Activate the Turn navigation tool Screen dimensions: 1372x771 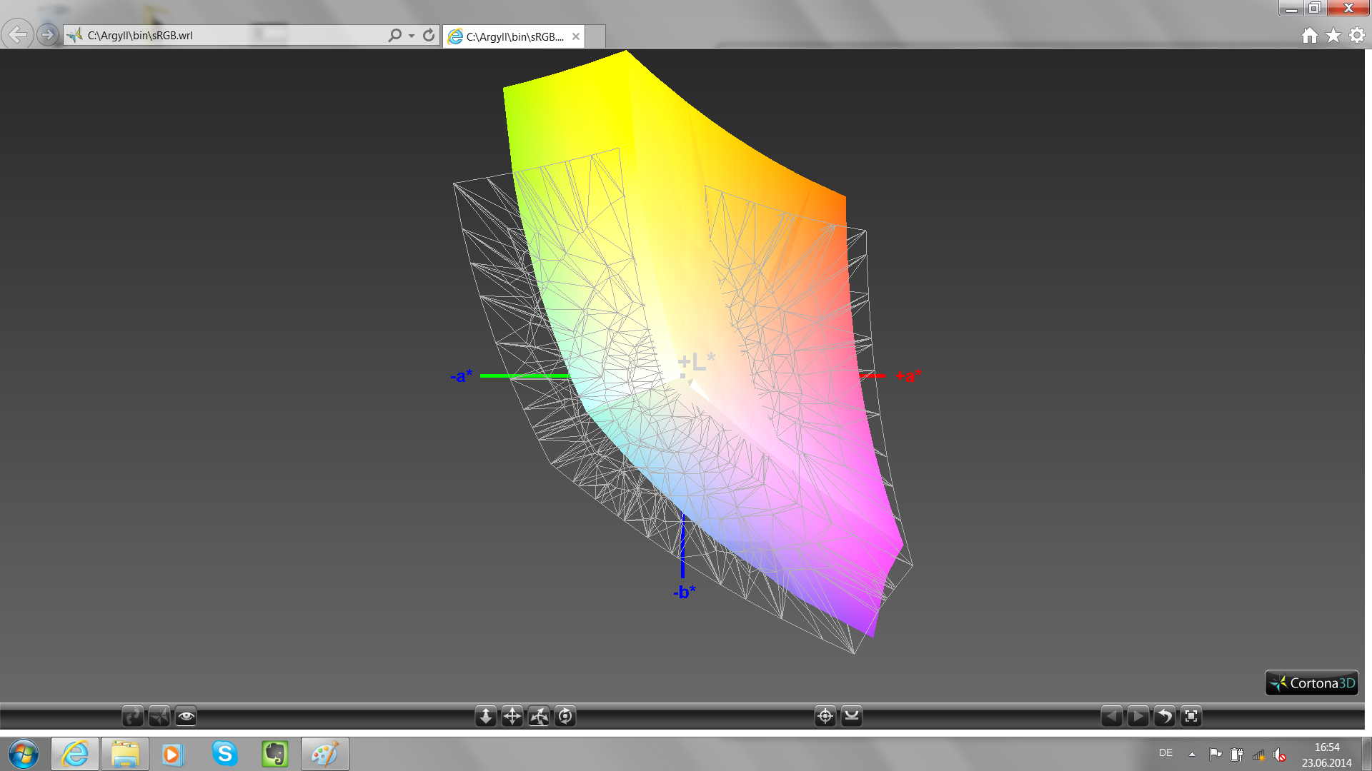coord(539,716)
